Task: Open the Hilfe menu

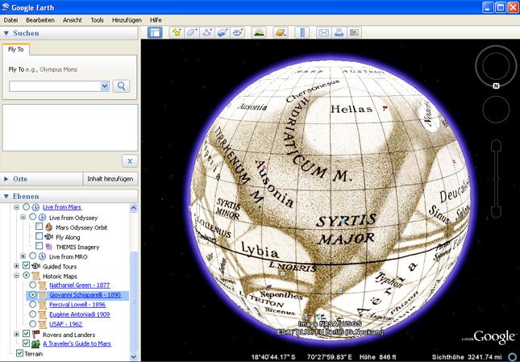Action: [x=156, y=20]
